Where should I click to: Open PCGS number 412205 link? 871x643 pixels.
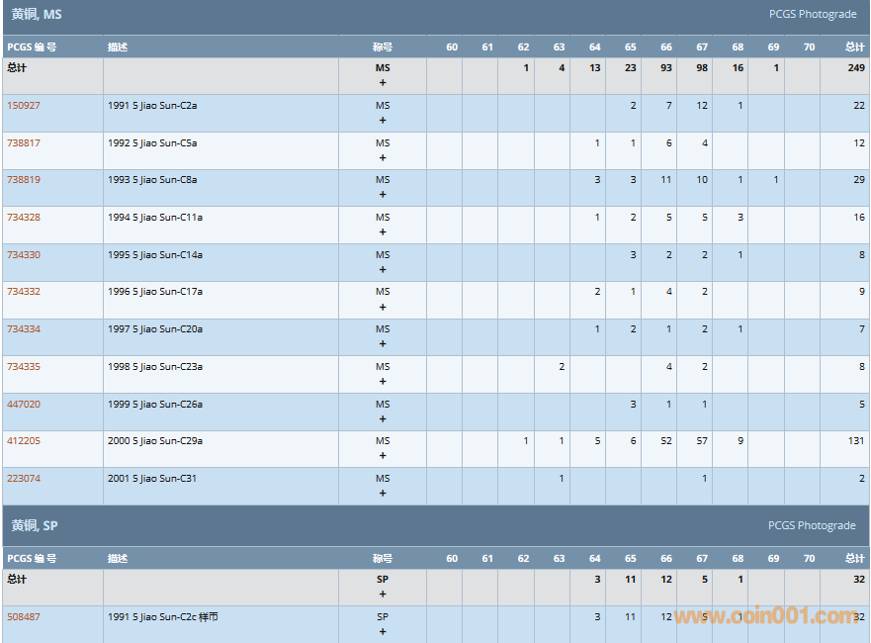pyautogui.click(x=24, y=441)
